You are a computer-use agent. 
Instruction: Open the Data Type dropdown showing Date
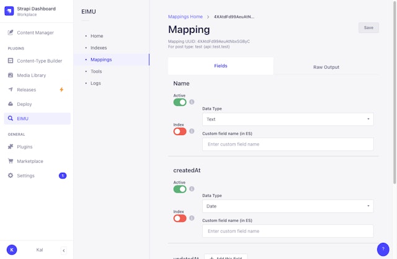coord(288,206)
